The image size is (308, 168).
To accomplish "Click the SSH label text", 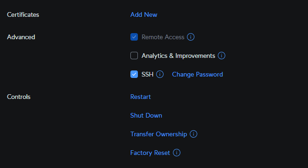I will (147, 75).
